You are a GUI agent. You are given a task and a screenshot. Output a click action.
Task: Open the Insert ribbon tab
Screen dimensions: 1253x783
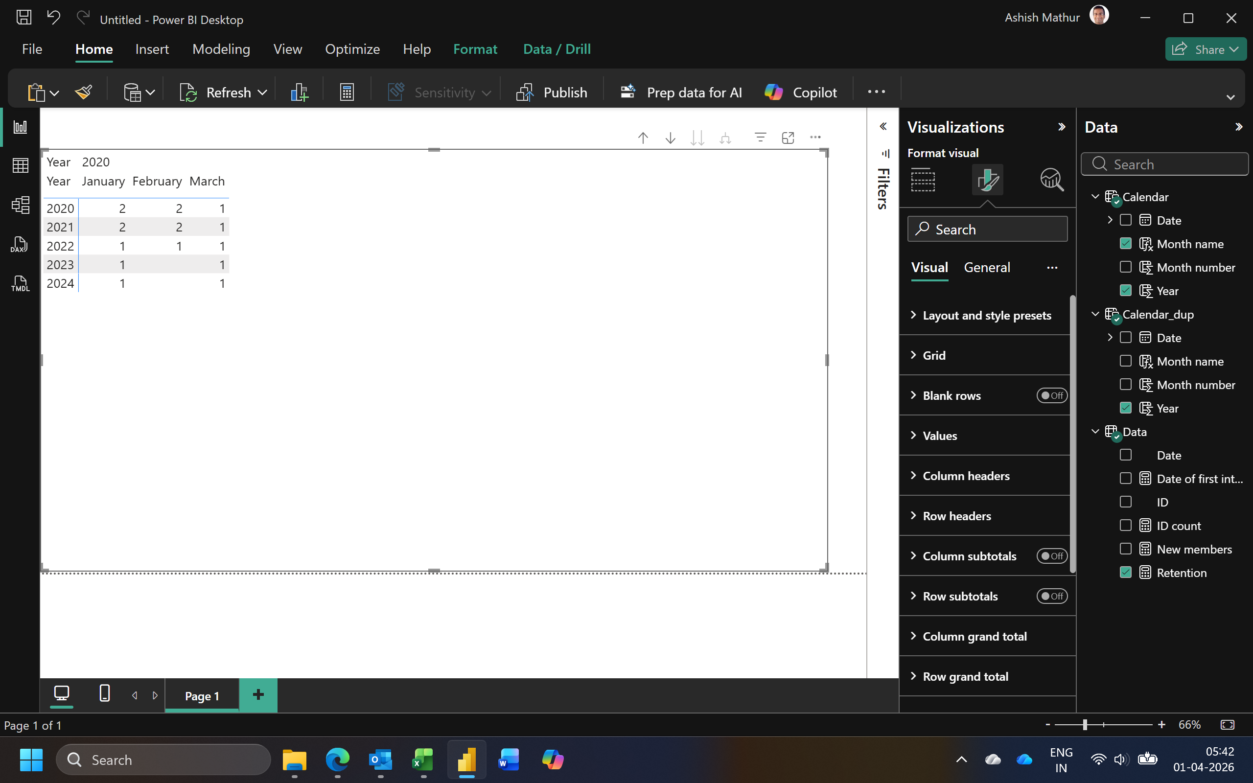click(152, 49)
